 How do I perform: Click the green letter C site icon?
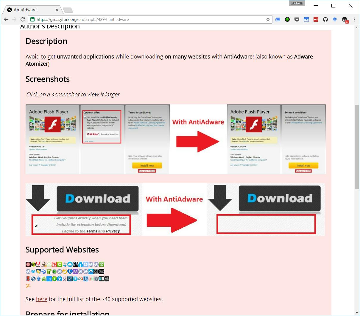pyautogui.click(x=60, y=264)
